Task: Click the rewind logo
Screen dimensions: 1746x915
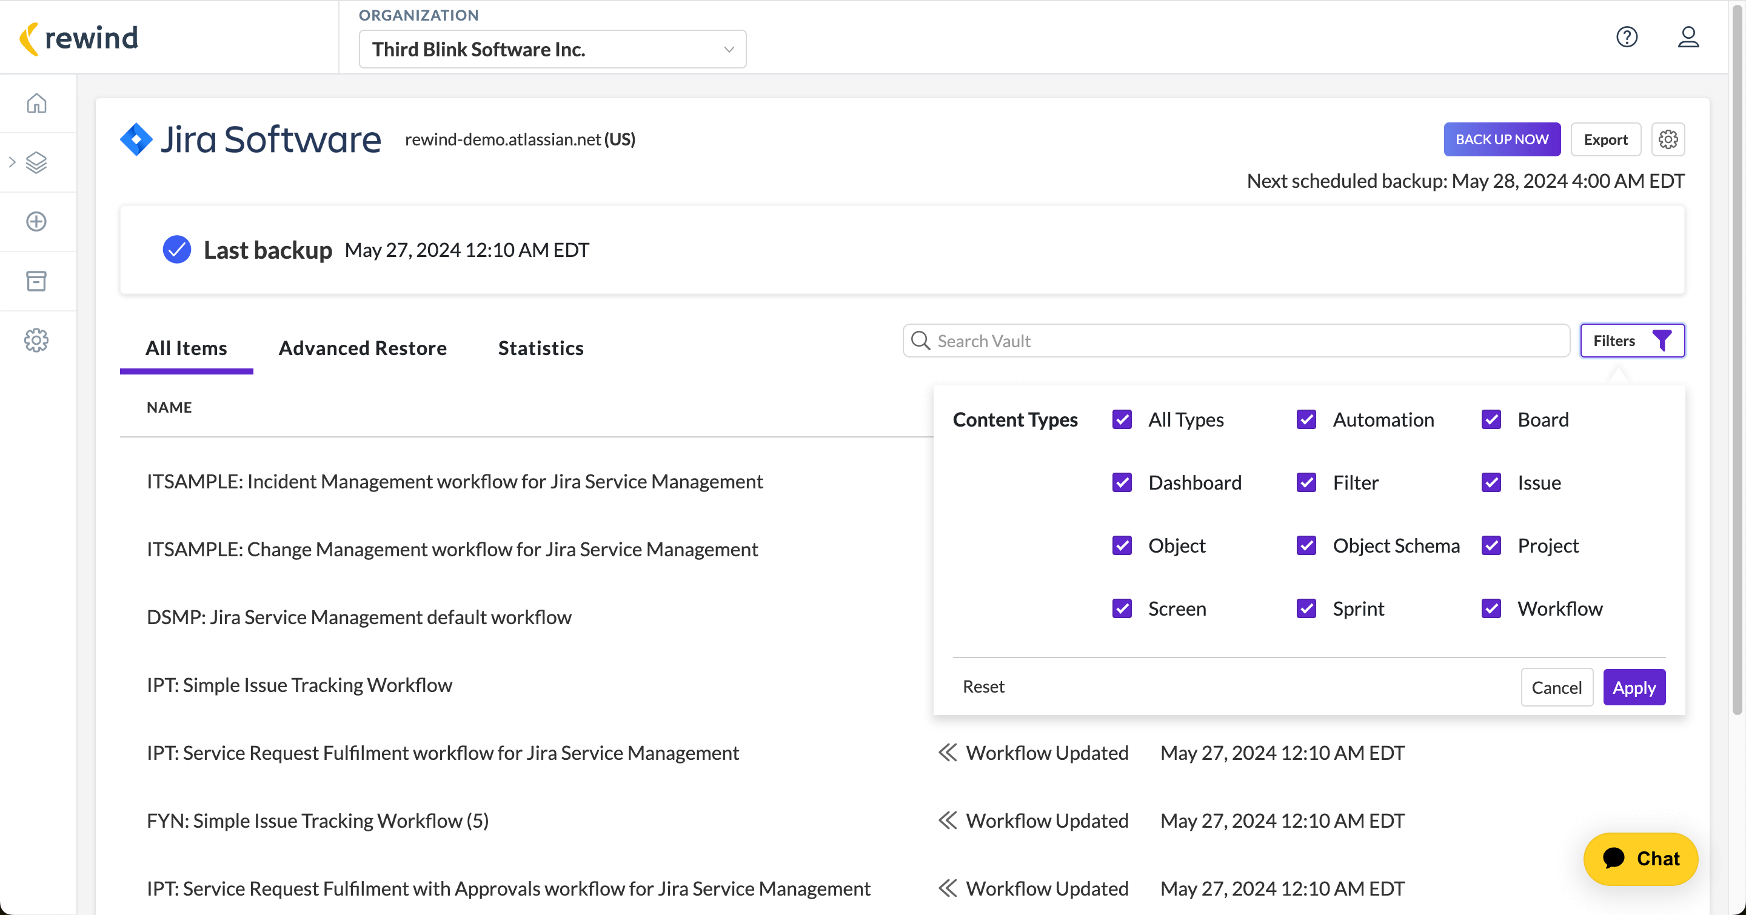Action: [79, 38]
